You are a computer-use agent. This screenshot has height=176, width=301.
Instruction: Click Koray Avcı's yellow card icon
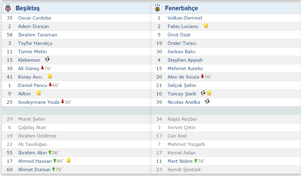[x=50, y=76]
